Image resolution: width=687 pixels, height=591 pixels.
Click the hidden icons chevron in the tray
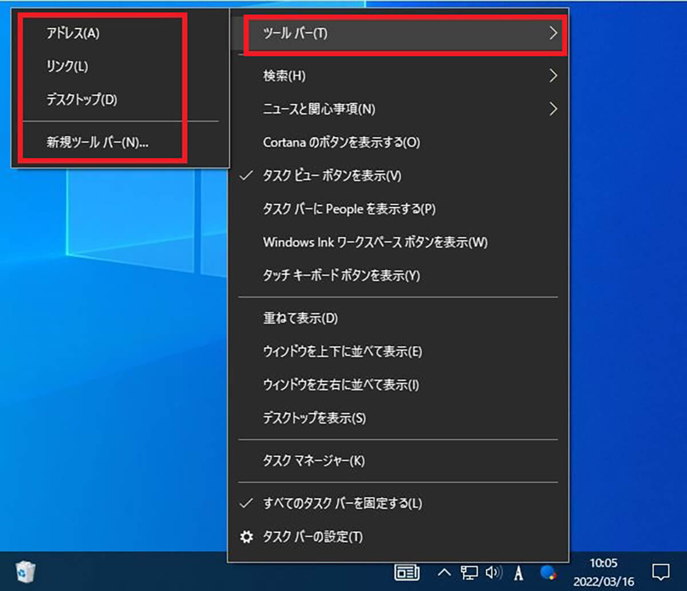[x=444, y=571]
